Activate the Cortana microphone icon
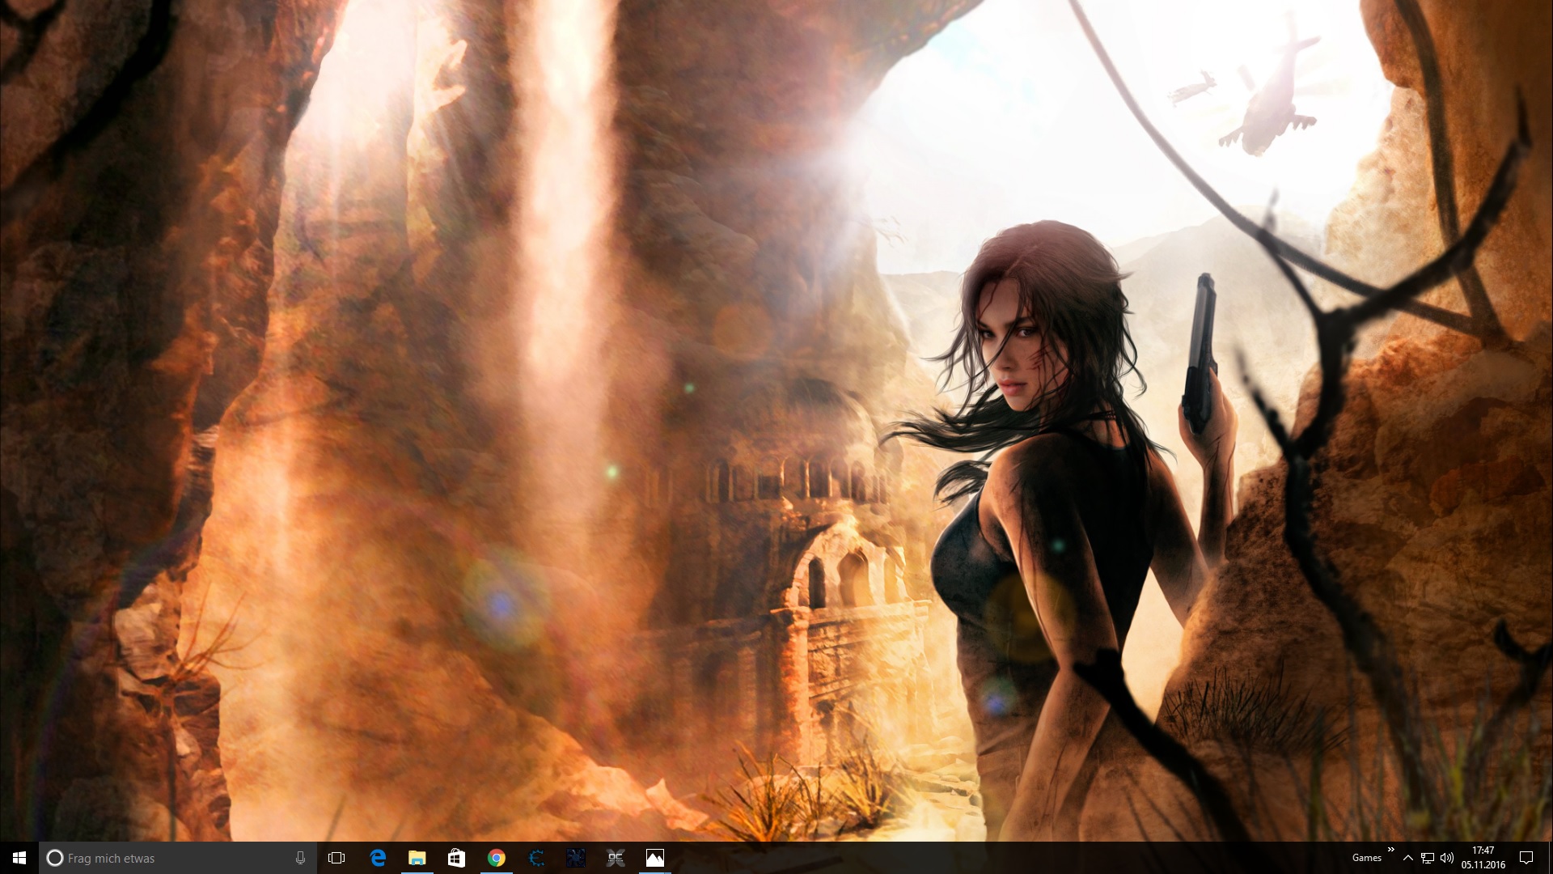This screenshot has width=1553, height=874. (300, 858)
